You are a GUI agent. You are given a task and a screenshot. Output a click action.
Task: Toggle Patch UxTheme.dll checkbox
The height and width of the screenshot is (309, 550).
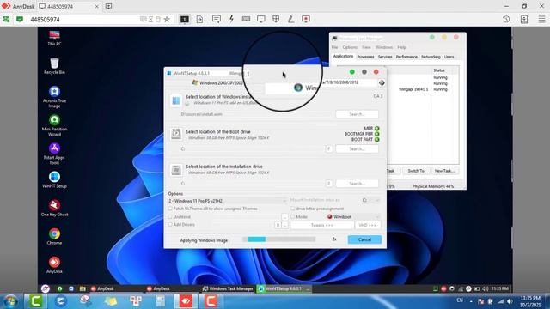click(x=170, y=209)
